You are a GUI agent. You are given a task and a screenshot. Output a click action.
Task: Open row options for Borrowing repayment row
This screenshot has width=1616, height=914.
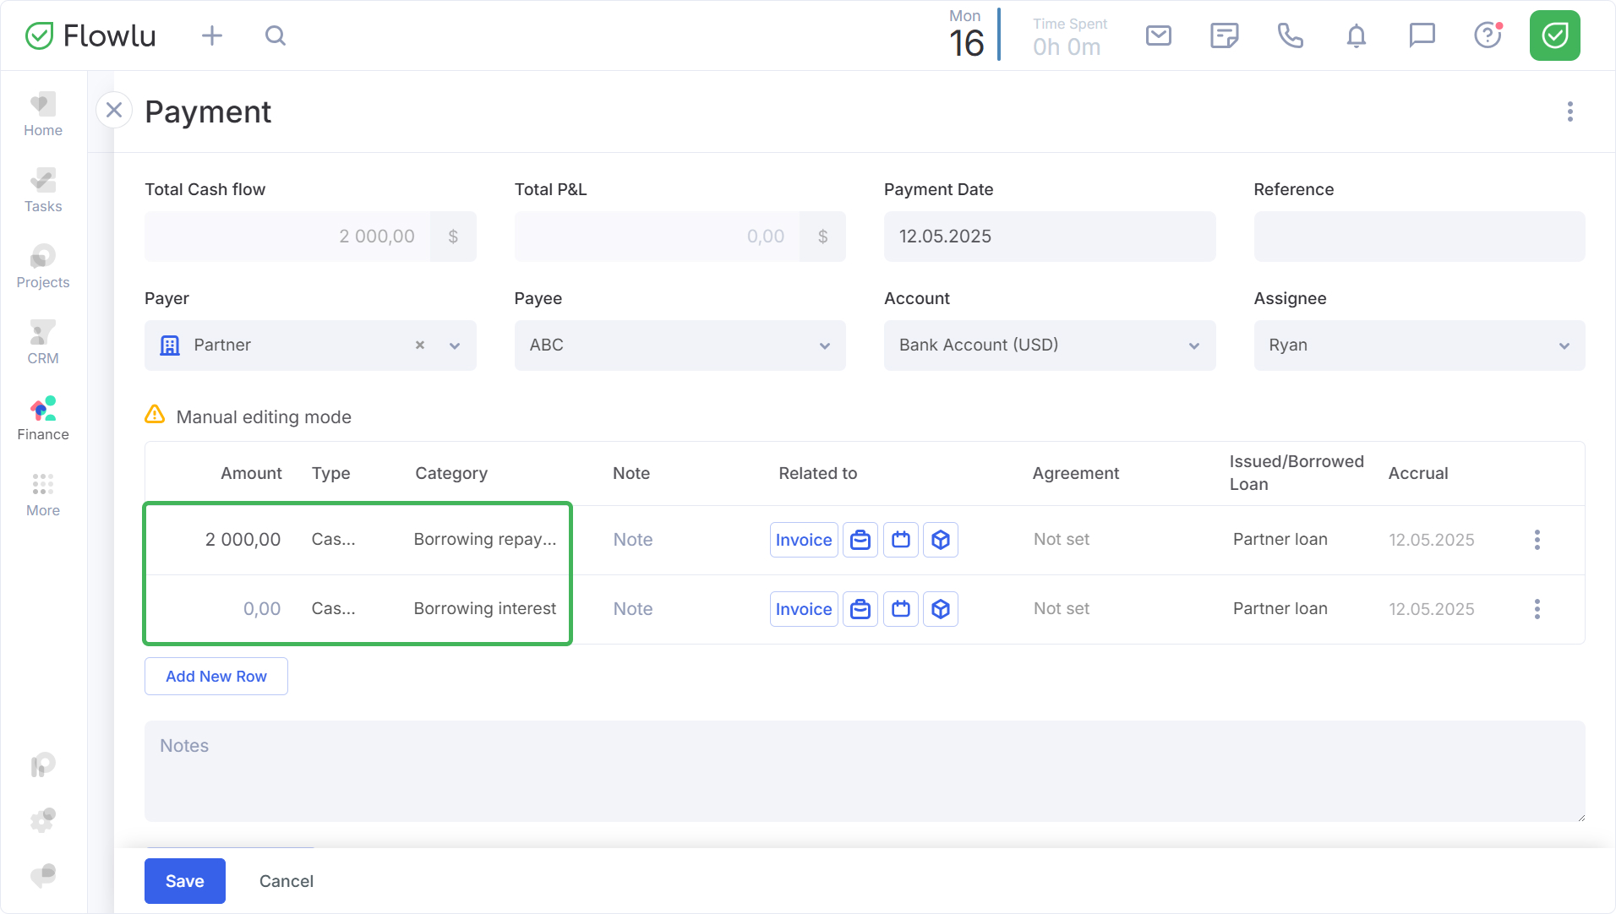tap(1537, 540)
